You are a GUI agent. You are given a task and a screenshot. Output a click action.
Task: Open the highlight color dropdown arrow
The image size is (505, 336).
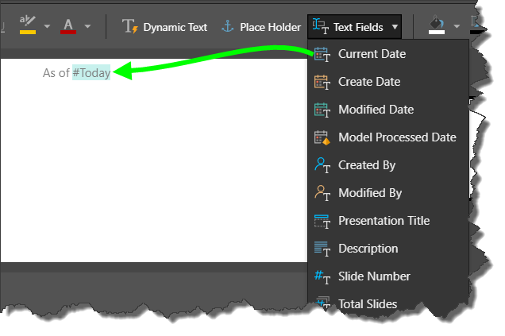click(47, 27)
